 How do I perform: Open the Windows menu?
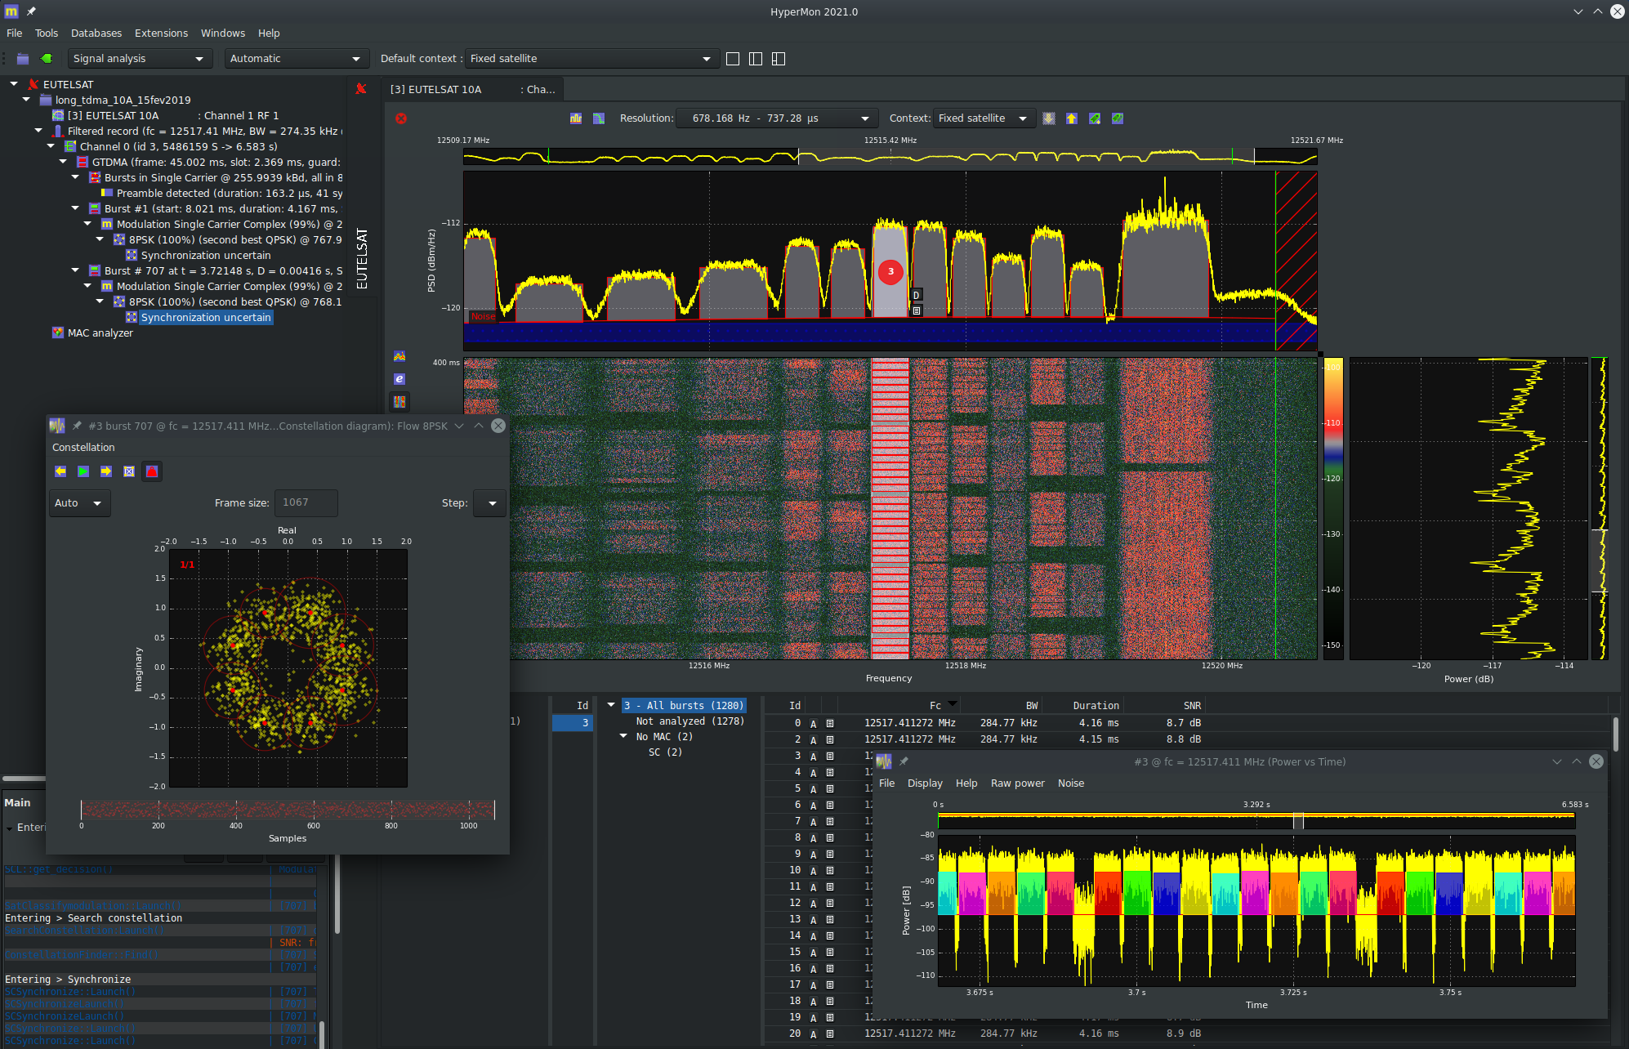[x=223, y=33]
